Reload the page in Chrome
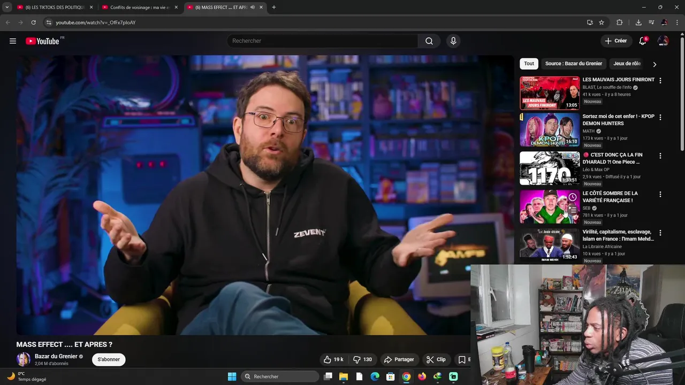 [33, 22]
